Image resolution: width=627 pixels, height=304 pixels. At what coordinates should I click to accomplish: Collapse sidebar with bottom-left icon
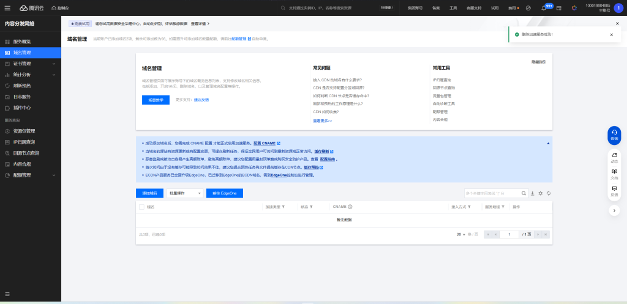click(7, 294)
